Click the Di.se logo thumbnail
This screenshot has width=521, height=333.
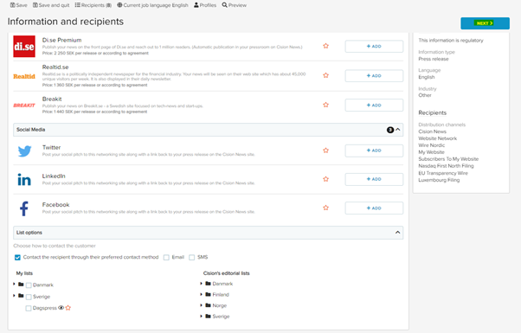point(24,46)
